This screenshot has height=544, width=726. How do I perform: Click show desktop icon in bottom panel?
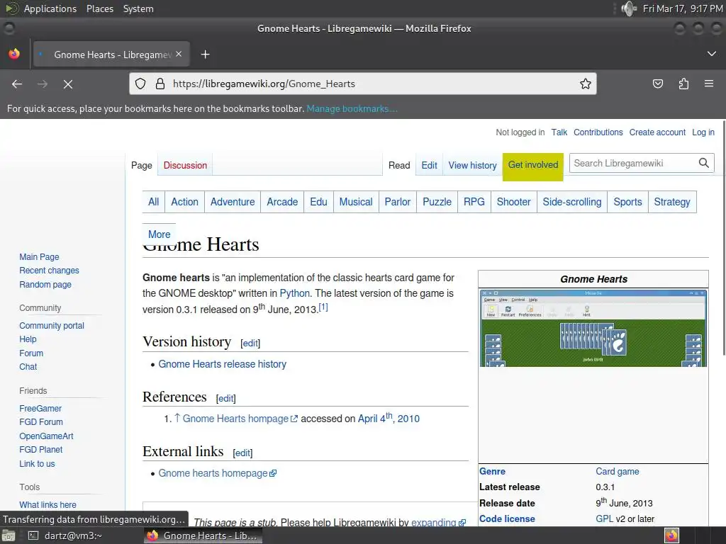point(9,535)
